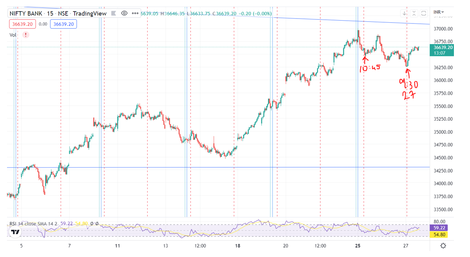Click the 12:00 label between 13 and 18
The image size is (470, 257).
point(200,246)
